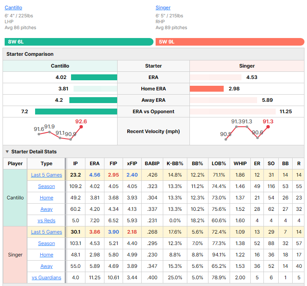
Task: Open Cantillo's Away split link
Action: (x=47, y=209)
